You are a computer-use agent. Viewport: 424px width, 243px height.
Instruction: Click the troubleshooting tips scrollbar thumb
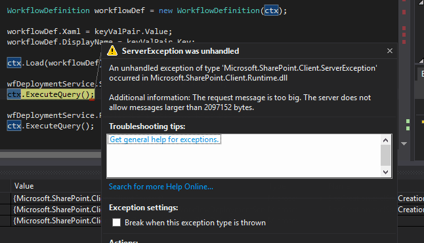[385, 155]
